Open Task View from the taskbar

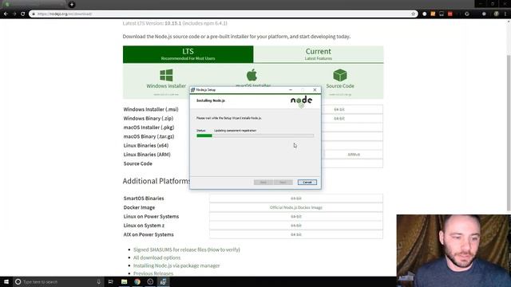(110, 281)
